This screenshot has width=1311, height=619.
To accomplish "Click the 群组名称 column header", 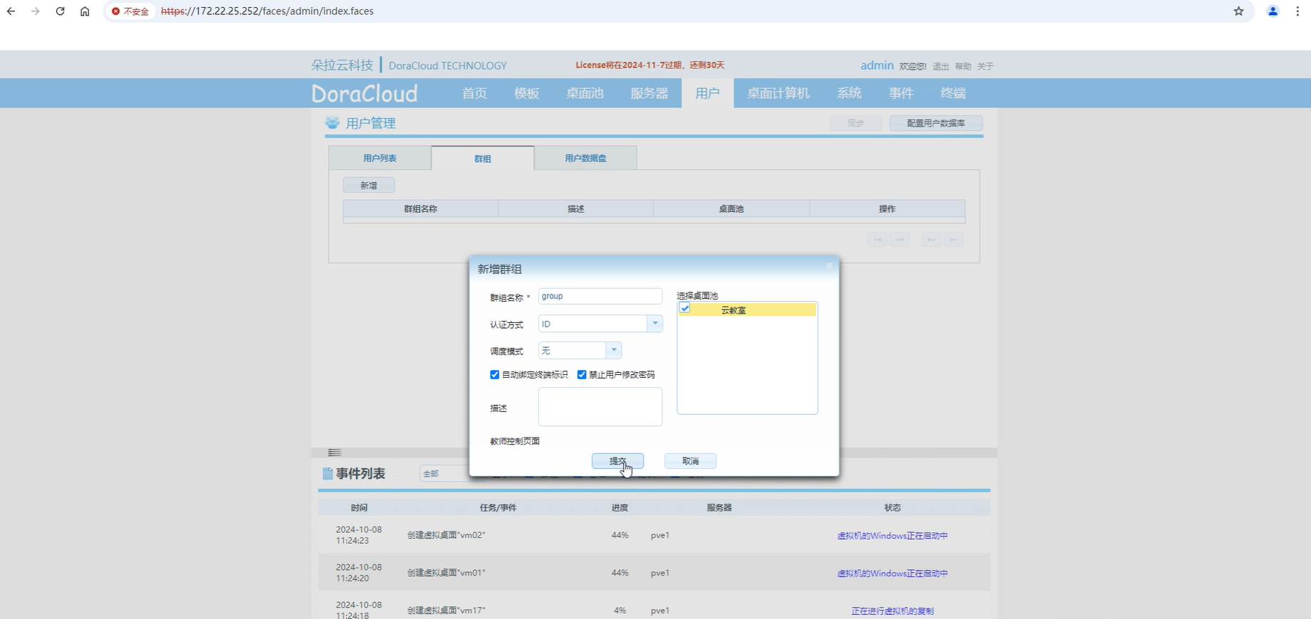I will (x=420, y=208).
